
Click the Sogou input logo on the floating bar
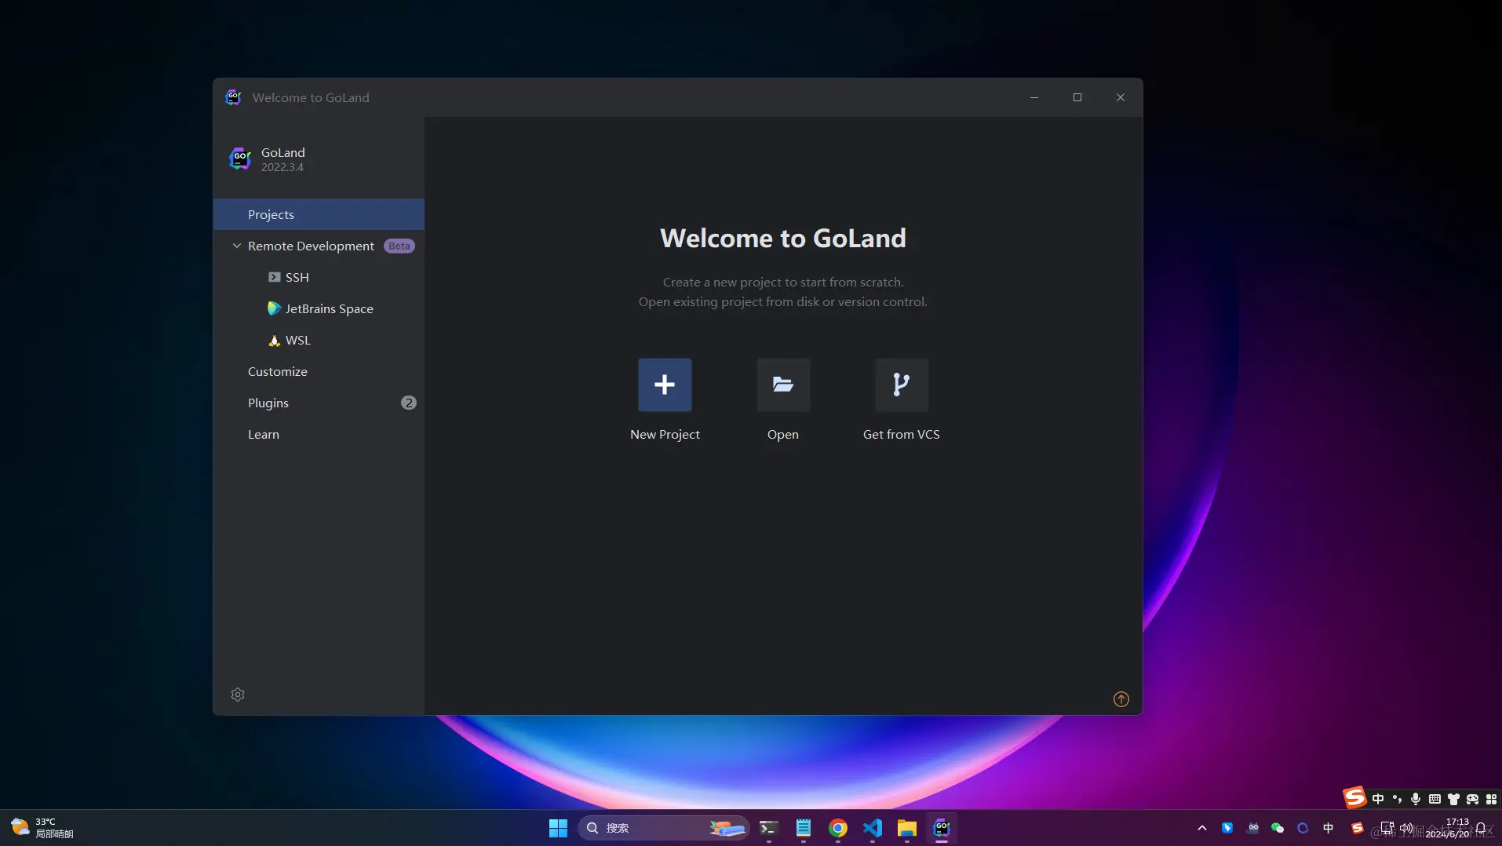(1354, 798)
